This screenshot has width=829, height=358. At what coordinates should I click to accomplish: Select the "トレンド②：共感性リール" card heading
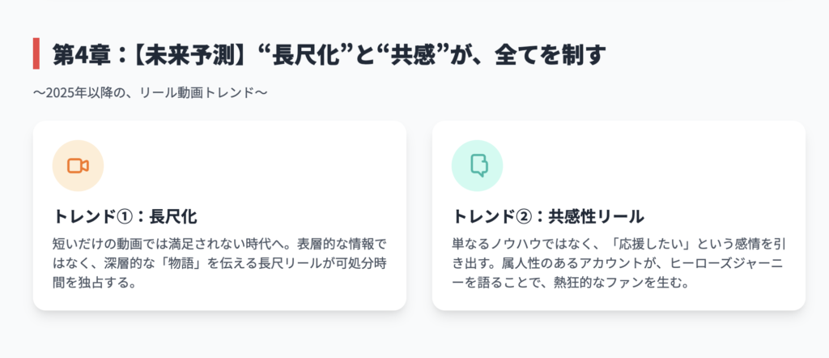(548, 216)
